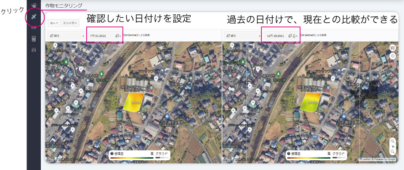Click the left map vegetation color scale
The height and width of the screenshot is (170, 404).
pyautogui.click(x=132, y=158)
